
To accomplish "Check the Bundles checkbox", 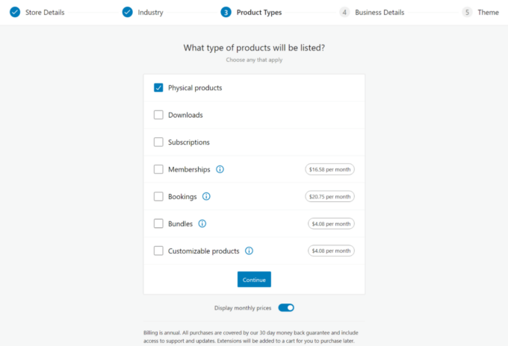I will click(158, 224).
